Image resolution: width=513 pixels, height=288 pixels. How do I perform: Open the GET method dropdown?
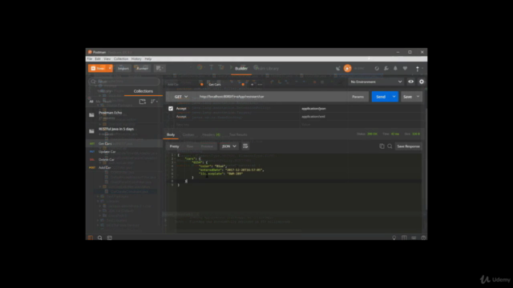(x=181, y=97)
